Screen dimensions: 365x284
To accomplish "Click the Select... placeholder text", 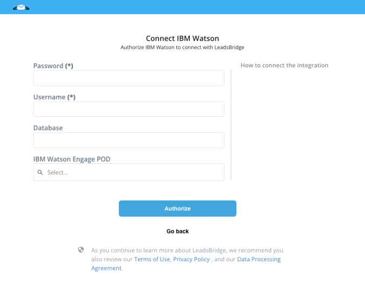I will 58,173.
